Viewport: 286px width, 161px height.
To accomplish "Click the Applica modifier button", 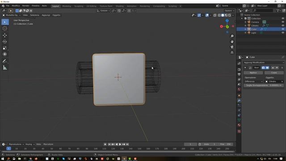I will click(253, 72).
